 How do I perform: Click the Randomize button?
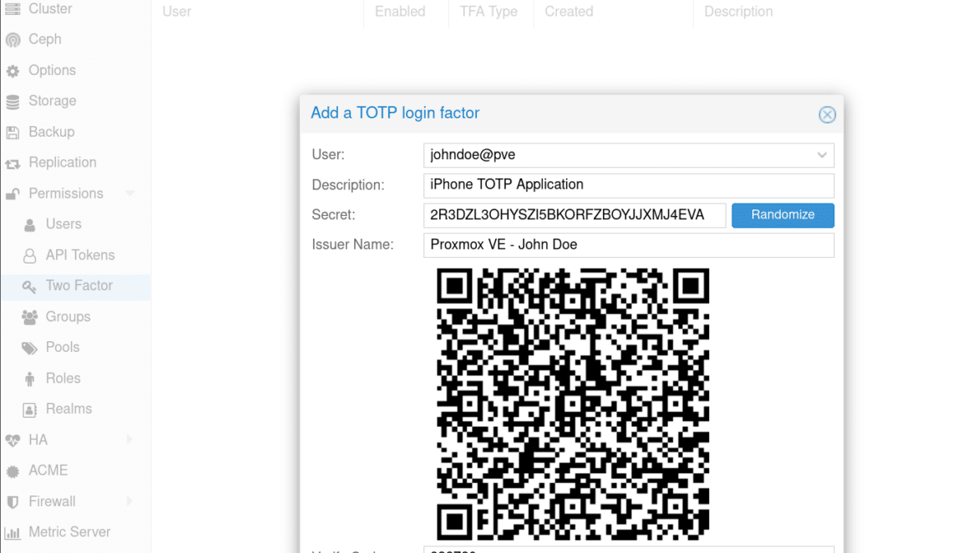click(782, 215)
